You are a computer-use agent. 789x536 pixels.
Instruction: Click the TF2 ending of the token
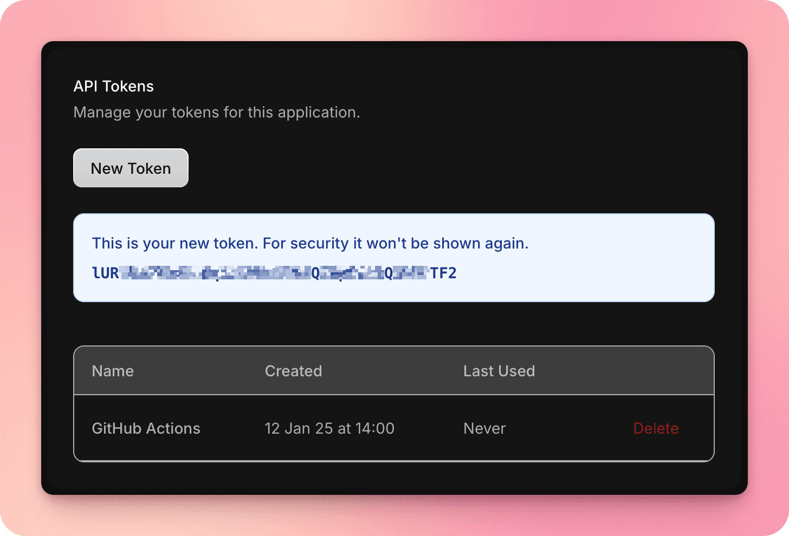click(x=444, y=273)
